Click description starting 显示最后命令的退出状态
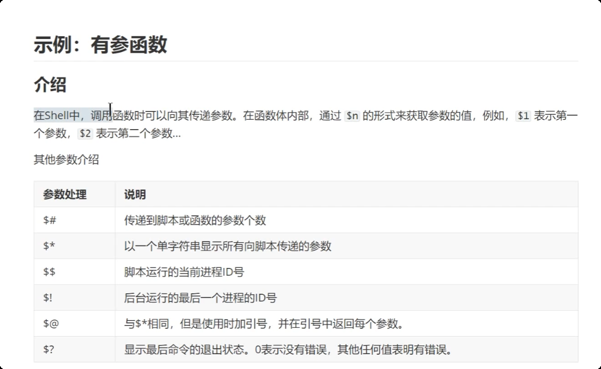 [289, 349]
